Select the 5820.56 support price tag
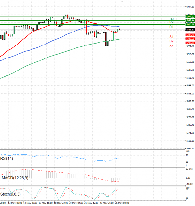The height and width of the screenshot is (206, 195). 190,39
